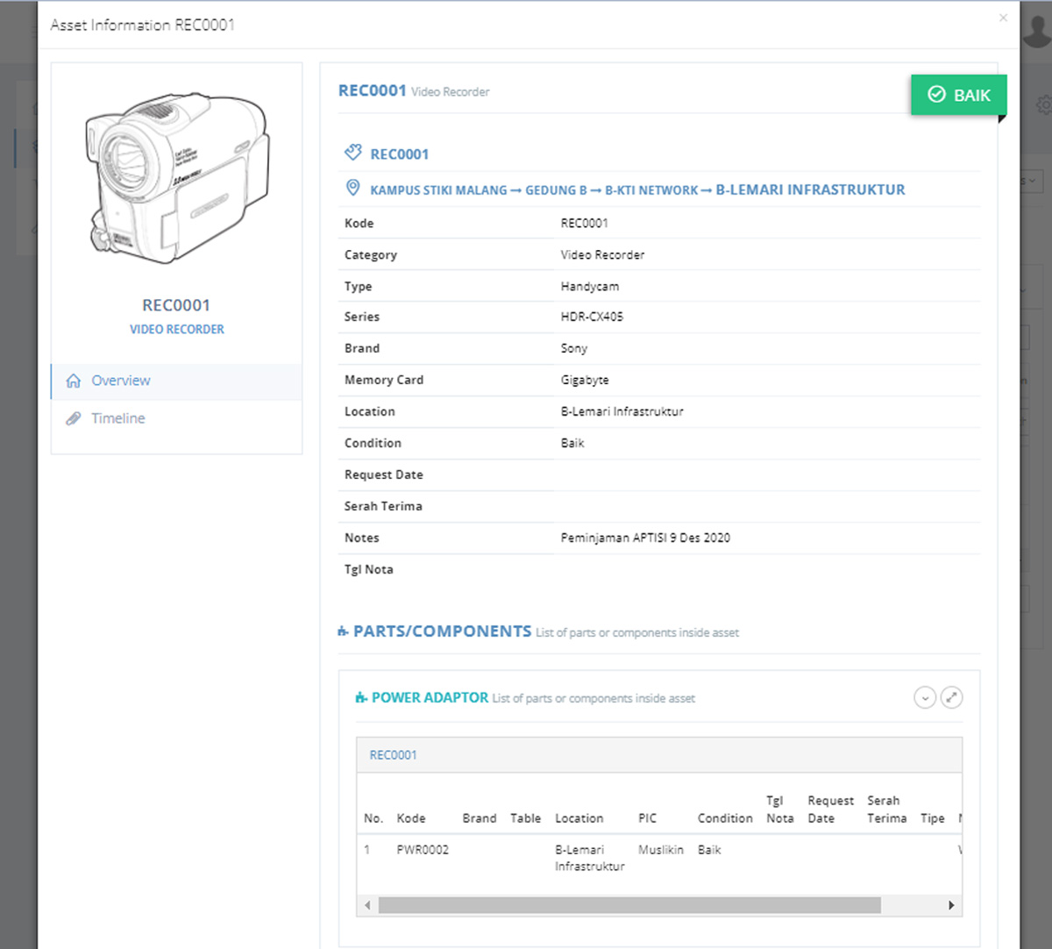Screen dimensions: 1052x949
Task: Click the KAMPUS STIKI MALANG location link
Action: pyautogui.click(x=438, y=190)
